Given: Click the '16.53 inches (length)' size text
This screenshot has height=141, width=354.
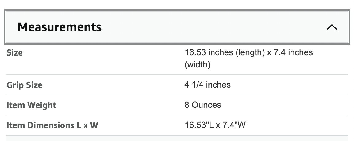Looking at the screenshot, I should coord(225,52).
